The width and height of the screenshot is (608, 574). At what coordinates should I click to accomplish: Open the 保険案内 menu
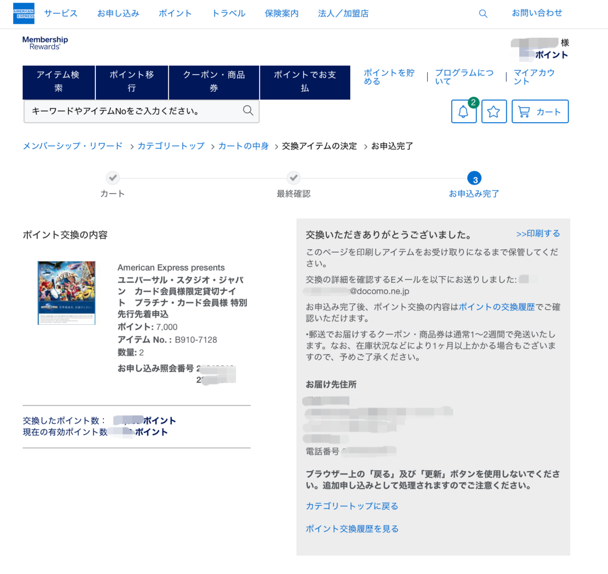click(282, 13)
